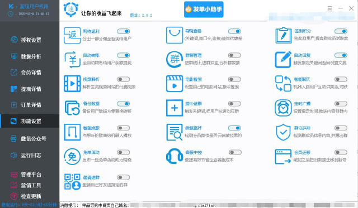The height and width of the screenshot is (208, 358).
Task: Click the 签到积分 feature title
Action: [303, 31]
